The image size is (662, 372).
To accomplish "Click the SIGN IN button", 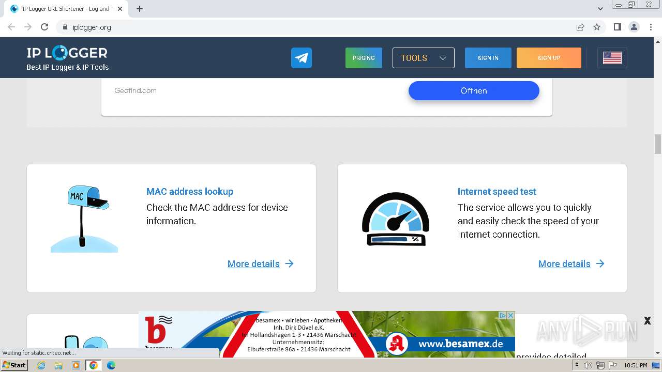I will (488, 58).
